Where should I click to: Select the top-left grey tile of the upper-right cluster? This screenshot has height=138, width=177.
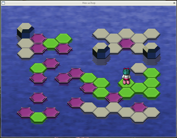click(101, 34)
